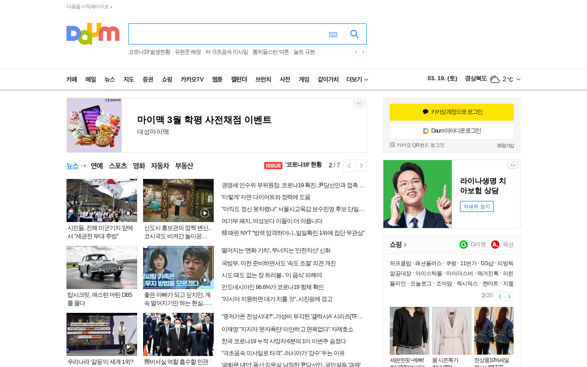This screenshot has height=367, width=587.
Task: Click the red ISSUE badge
Action: tap(273, 166)
